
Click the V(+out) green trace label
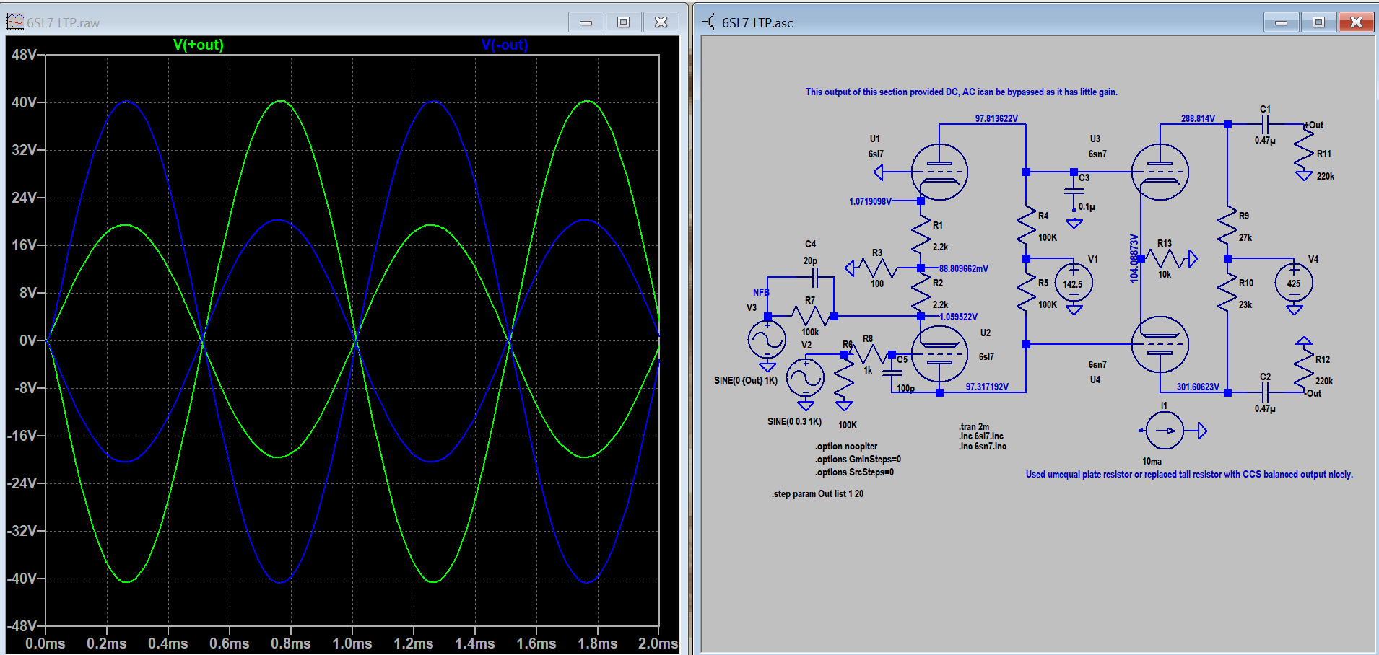(199, 45)
